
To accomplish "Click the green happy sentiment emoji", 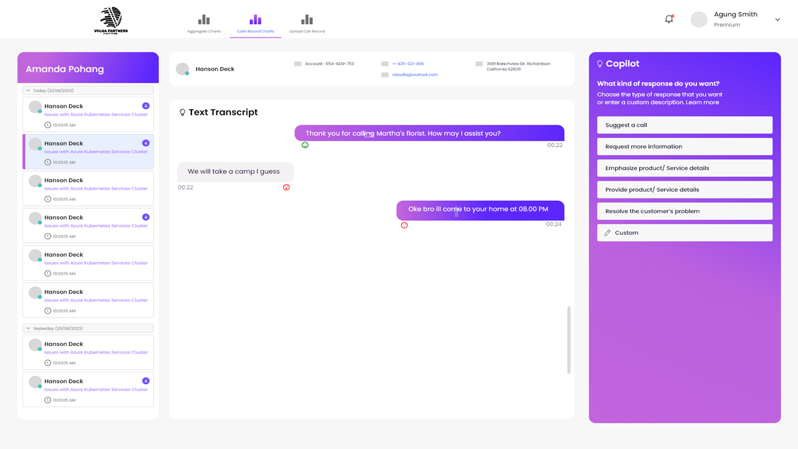I will click(x=305, y=145).
